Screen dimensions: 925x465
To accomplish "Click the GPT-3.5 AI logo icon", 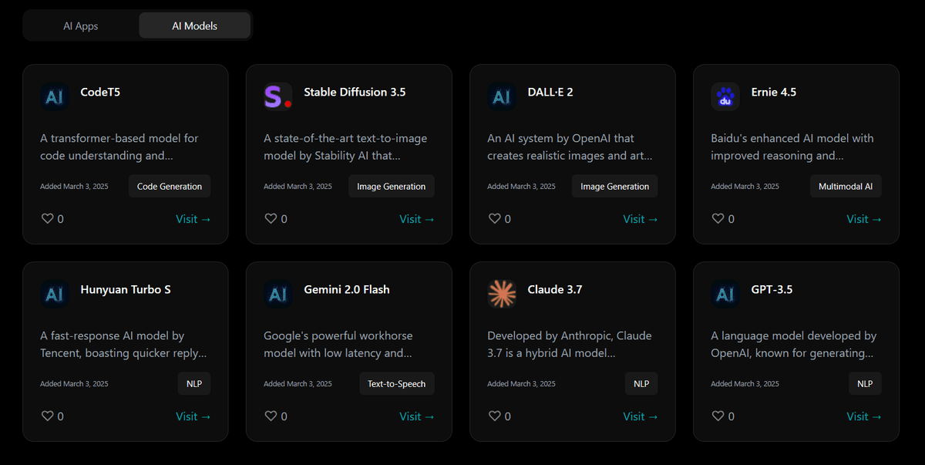I will (725, 294).
